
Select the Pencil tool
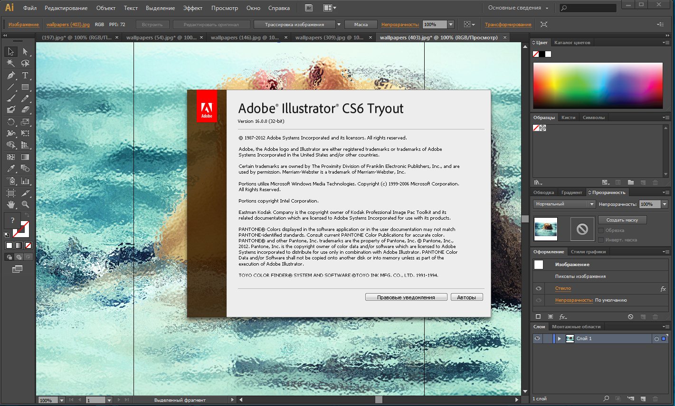[25, 99]
